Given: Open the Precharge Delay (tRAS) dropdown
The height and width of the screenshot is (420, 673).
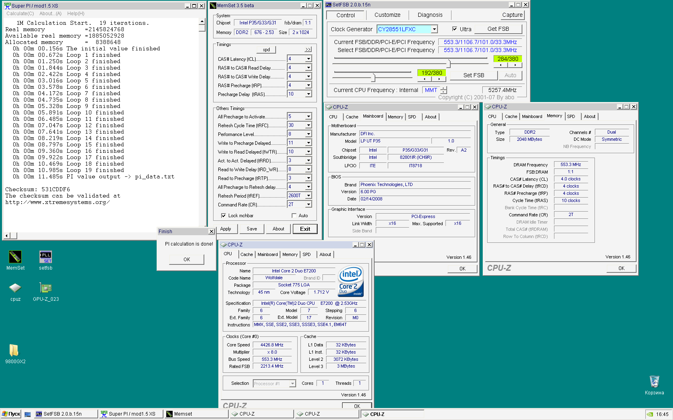Looking at the screenshot, I should (x=308, y=94).
